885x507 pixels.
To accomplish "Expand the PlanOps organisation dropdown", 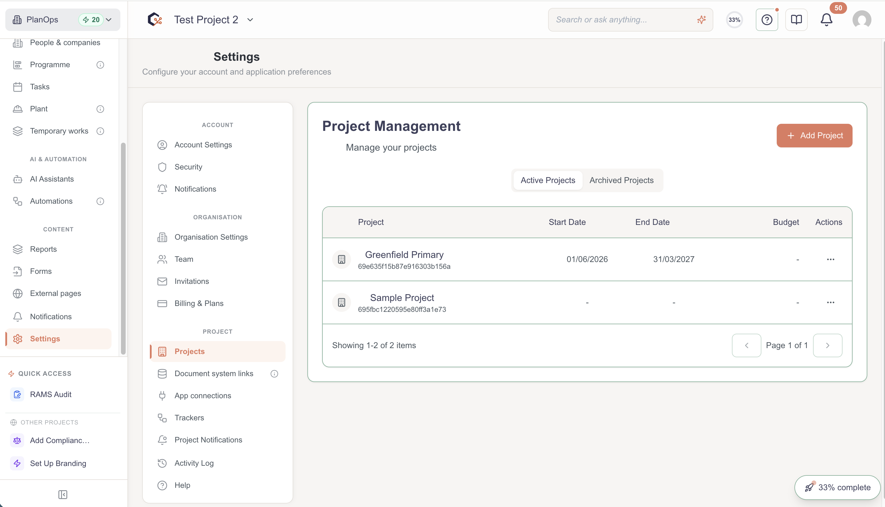I will click(x=109, y=20).
